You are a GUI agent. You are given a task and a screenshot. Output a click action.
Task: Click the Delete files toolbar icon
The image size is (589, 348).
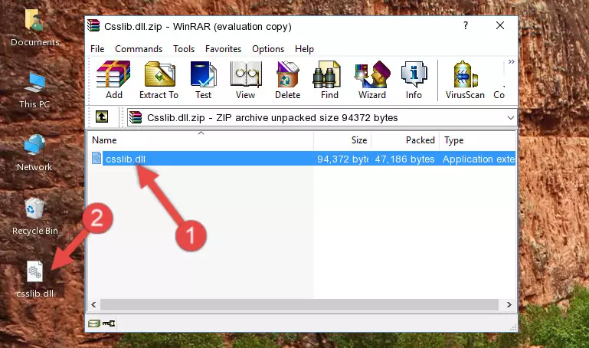(288, 80)
